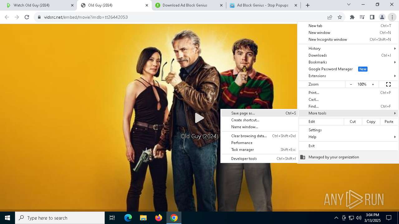Show hidden tray icons chevron

tap(336, 218)
